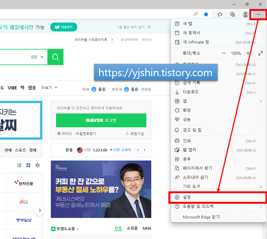Open the 해피빈 link

pyautogui.click(x=146, y=40)
